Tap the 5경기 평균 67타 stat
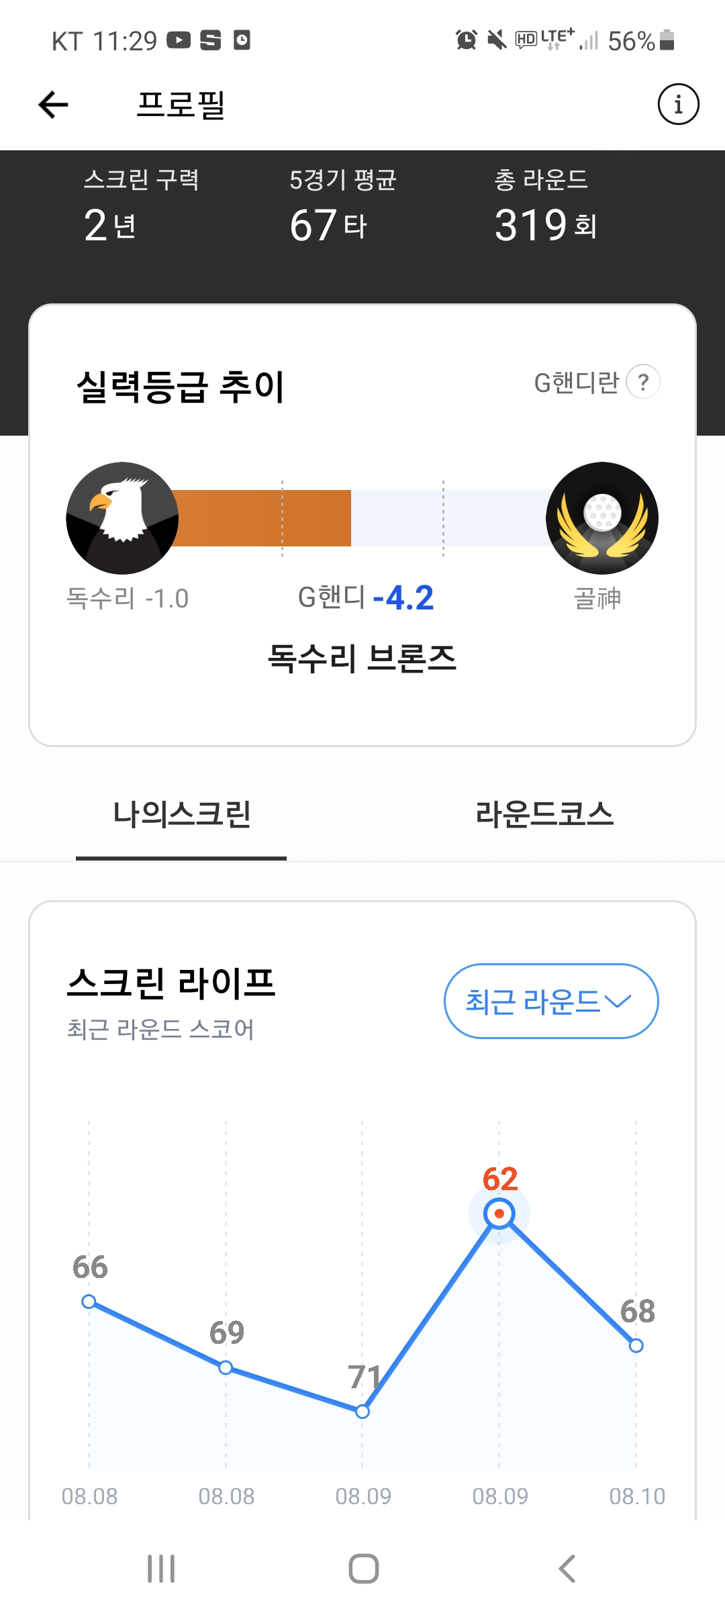The image size is (725, 1611). point(341,208)
